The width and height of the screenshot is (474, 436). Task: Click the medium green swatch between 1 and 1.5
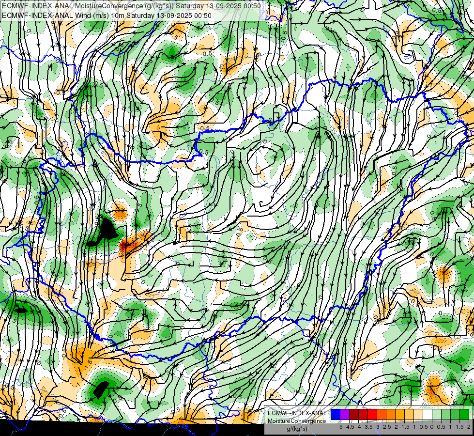455,415
